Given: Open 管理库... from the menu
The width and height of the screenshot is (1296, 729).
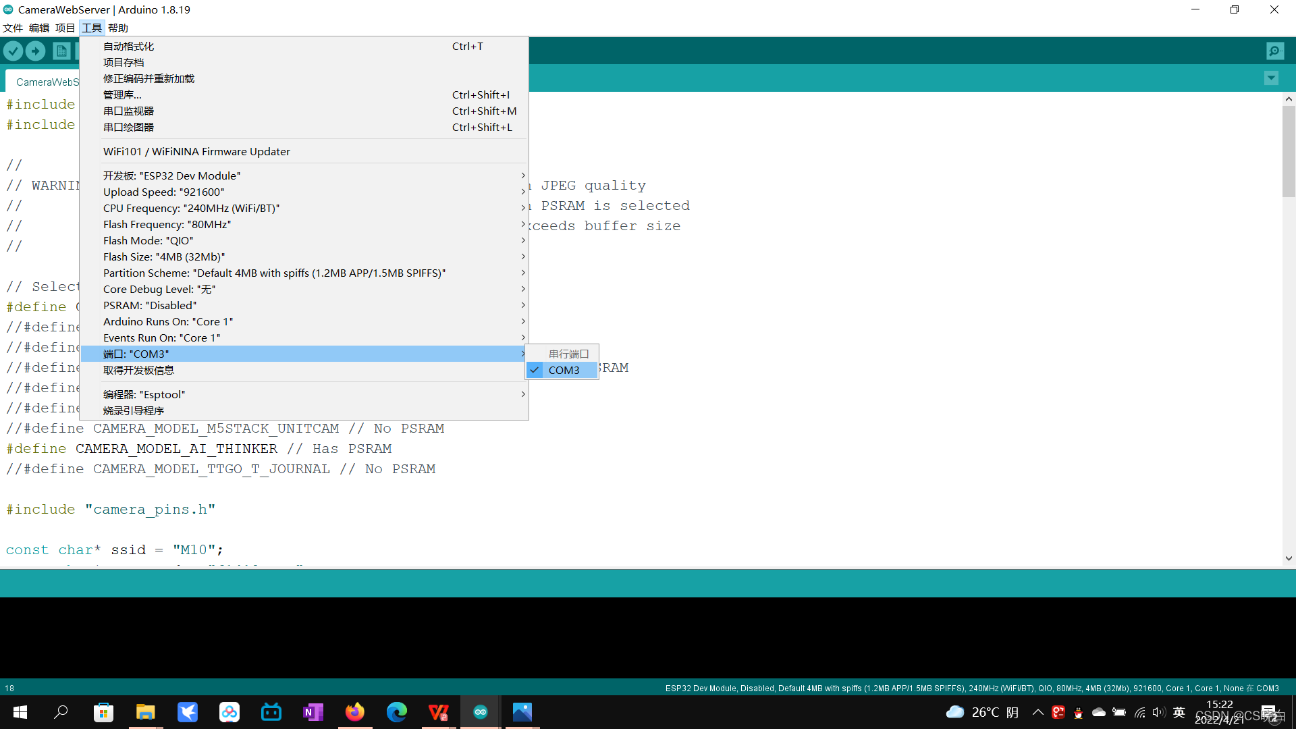Looking at the screenshot, I should 304,94.
